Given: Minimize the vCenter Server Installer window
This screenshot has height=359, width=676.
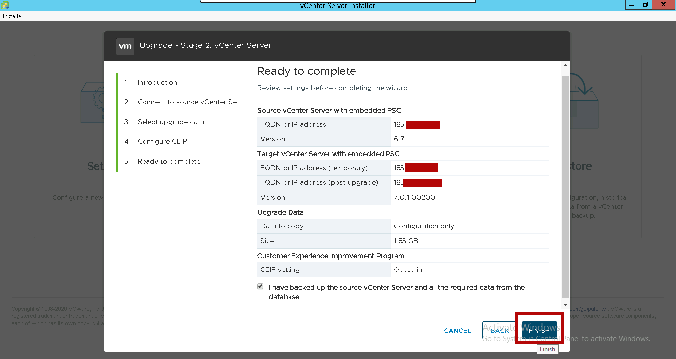Looking at the screenshot, I should pyautogui.click(x=631, y=5).
